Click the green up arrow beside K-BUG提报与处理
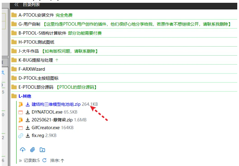This screenshot has width=239, height=166. coord(57,60)
